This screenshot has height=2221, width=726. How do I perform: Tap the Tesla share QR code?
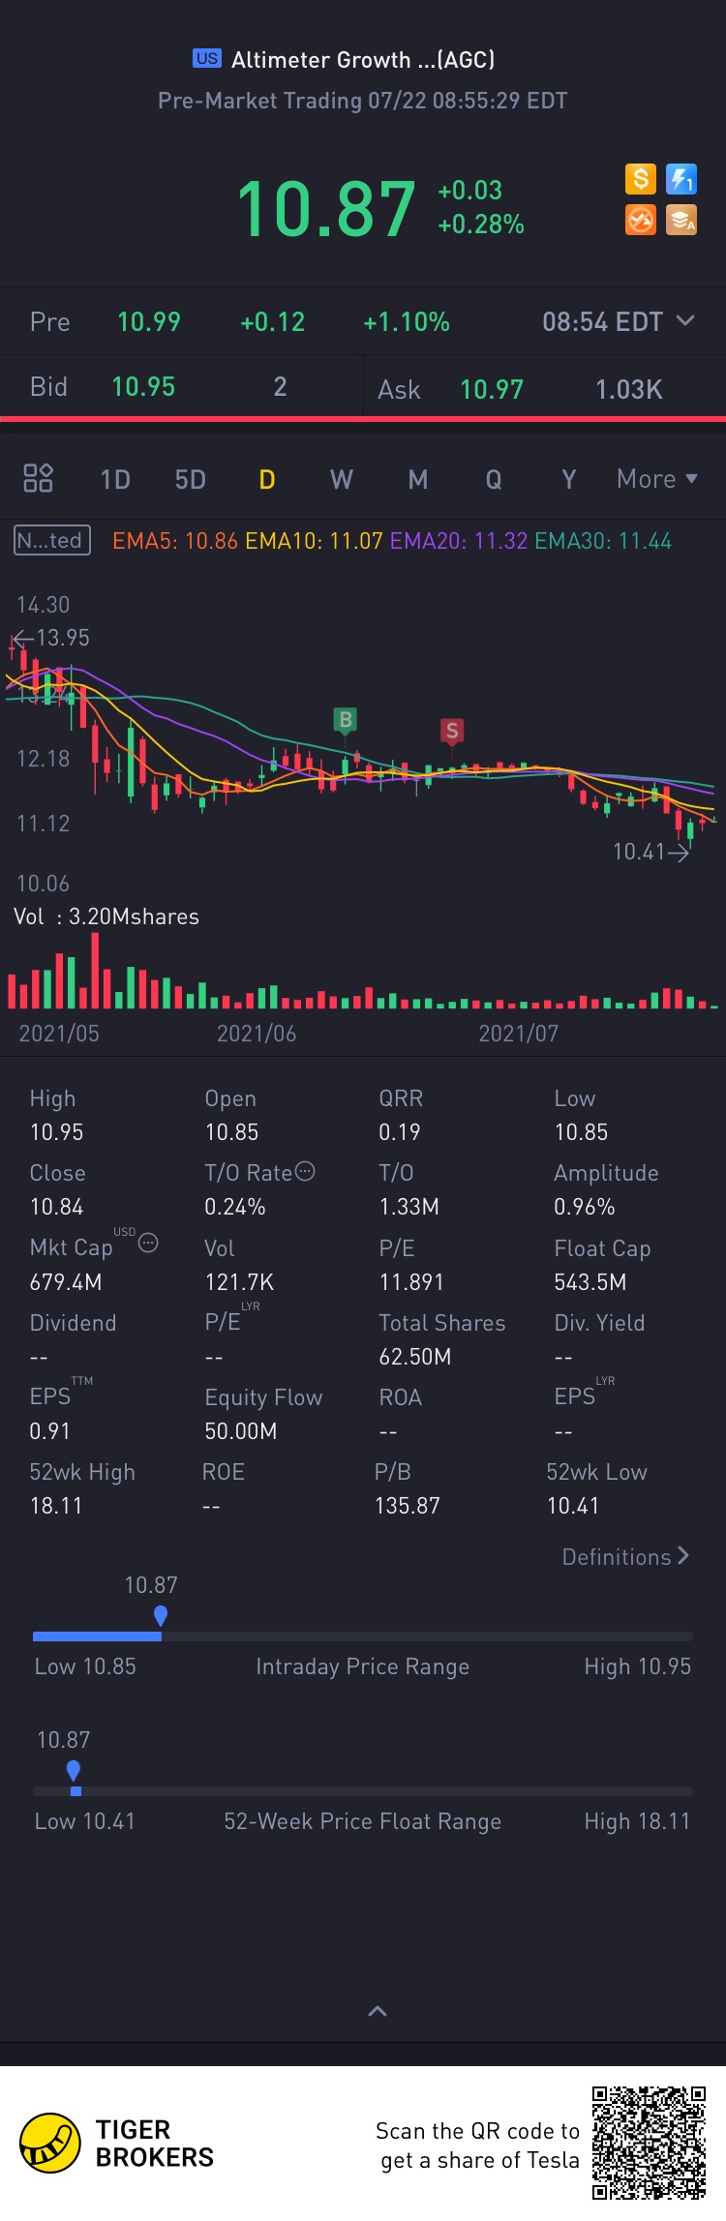pyautogui.click(x=649, y=2144)
